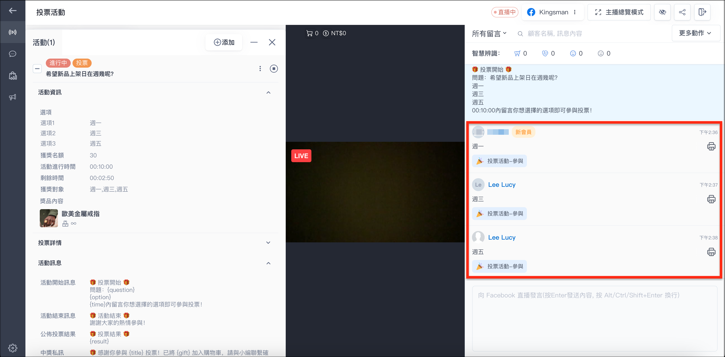This screenshot has width=725, height=357.
Task: Click the avatar of the 週一 commenter
Action: (x=478, y=132)
